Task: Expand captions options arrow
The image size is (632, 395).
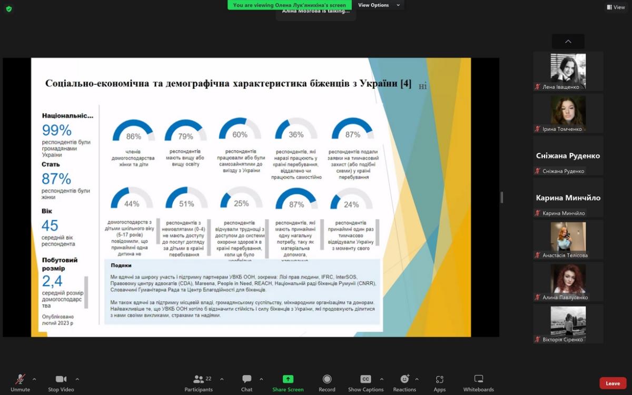Action: [381, 379]
